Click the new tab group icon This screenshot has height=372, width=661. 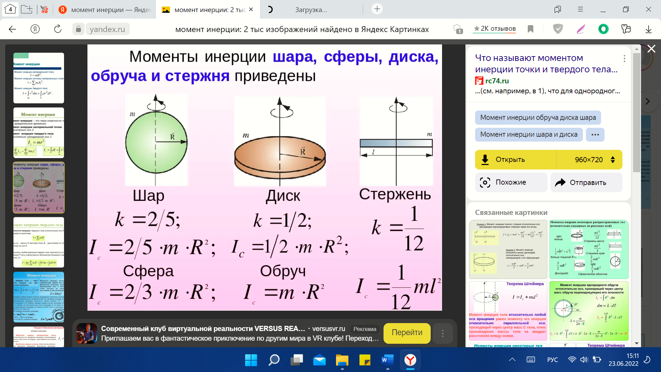pyautogui.click(x=27, y=9)
